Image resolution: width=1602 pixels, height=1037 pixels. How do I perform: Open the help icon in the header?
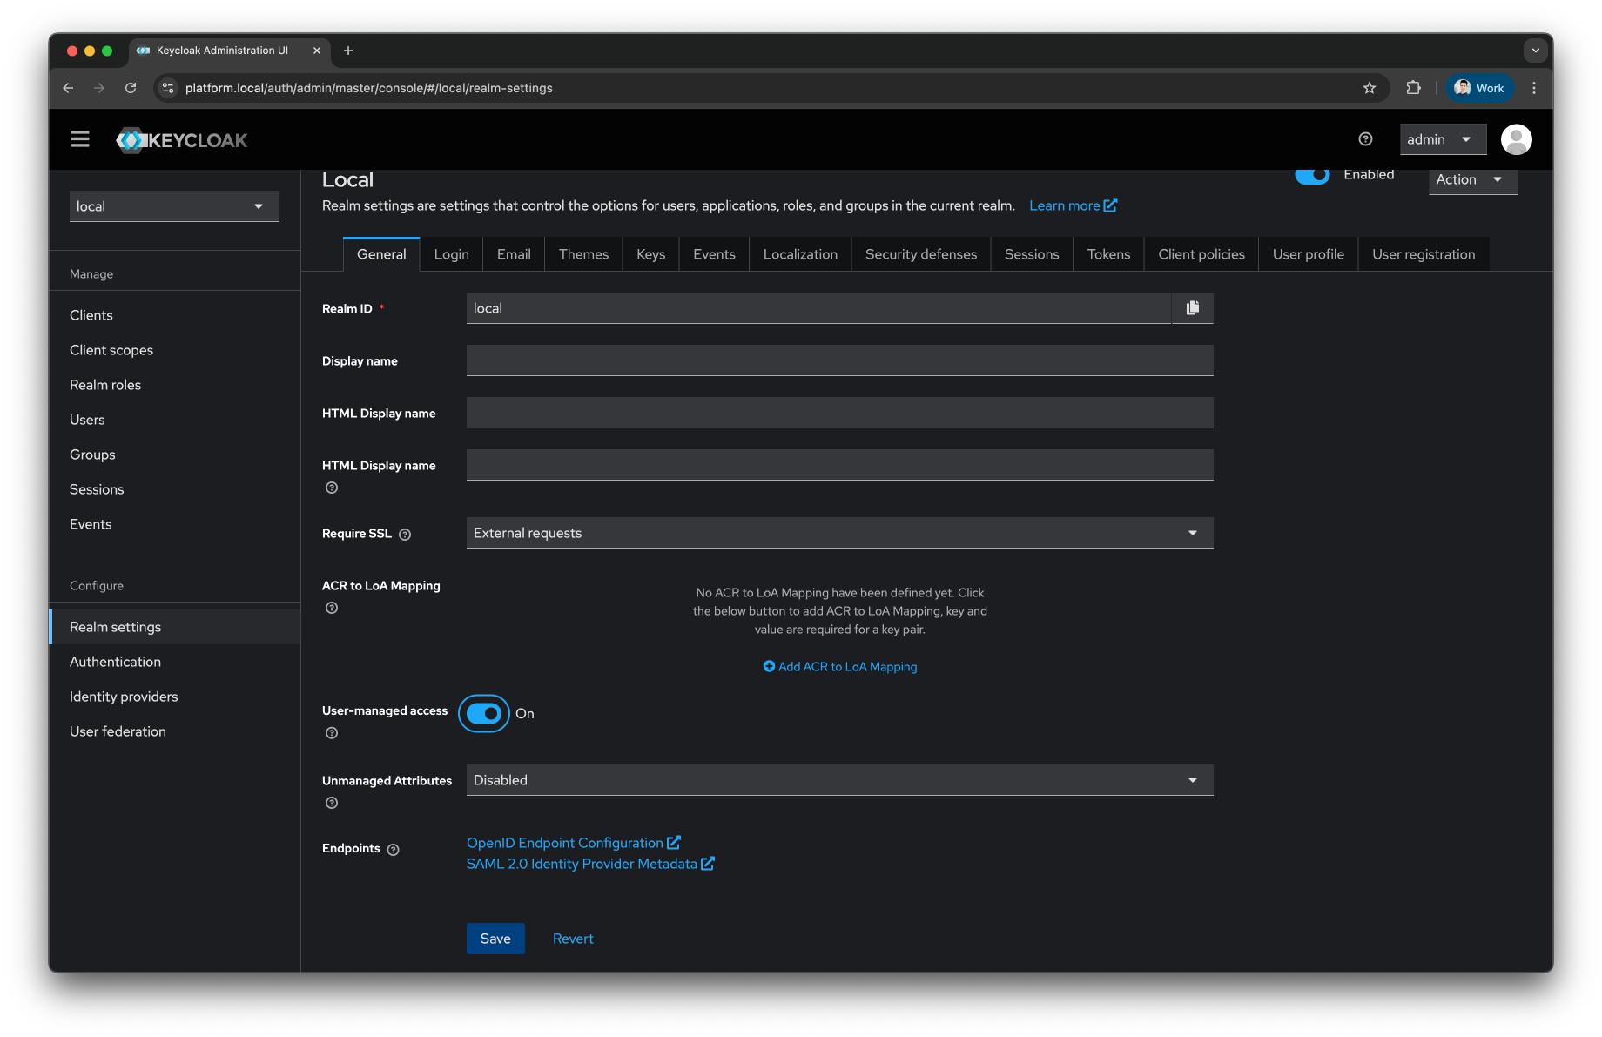1364,138
